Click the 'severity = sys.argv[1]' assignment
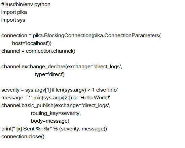The width and height of the screenshot is (185, 148). (26, 90)
